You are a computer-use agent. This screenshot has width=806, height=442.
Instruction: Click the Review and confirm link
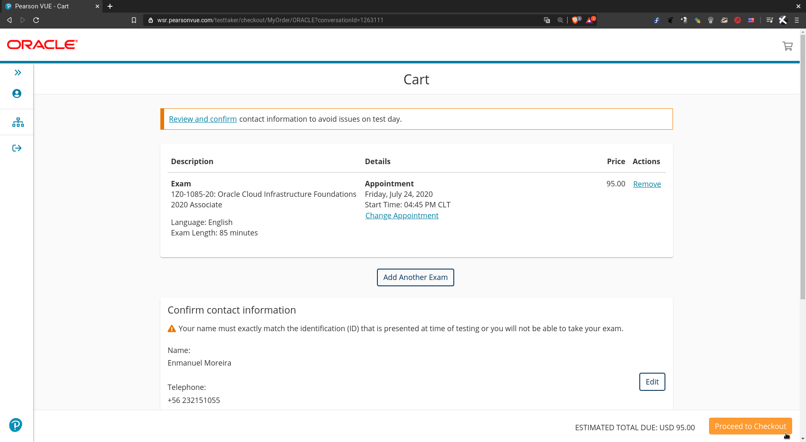coord(203,119)
